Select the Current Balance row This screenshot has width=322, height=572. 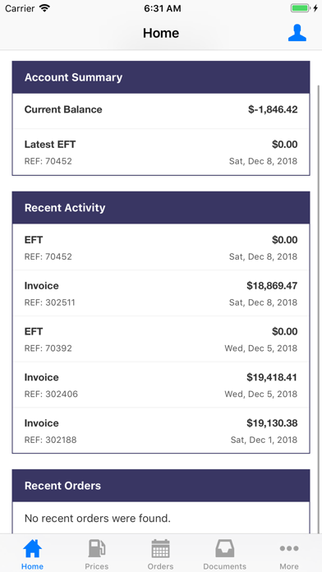(161, 110)
